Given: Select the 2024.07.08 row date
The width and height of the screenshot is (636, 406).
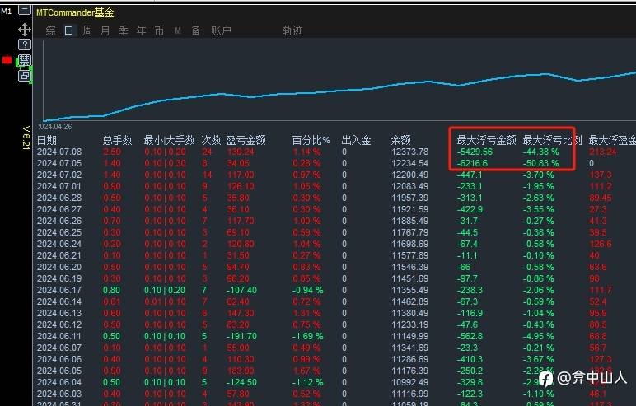Looking at the screenshot, I should [59, 152].
